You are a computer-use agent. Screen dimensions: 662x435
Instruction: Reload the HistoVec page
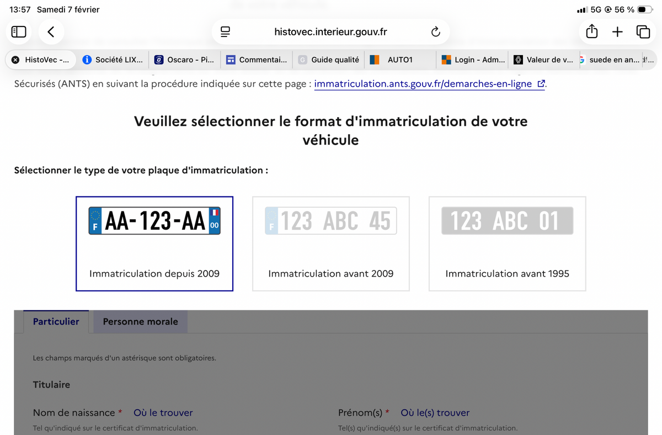[435, 31]
